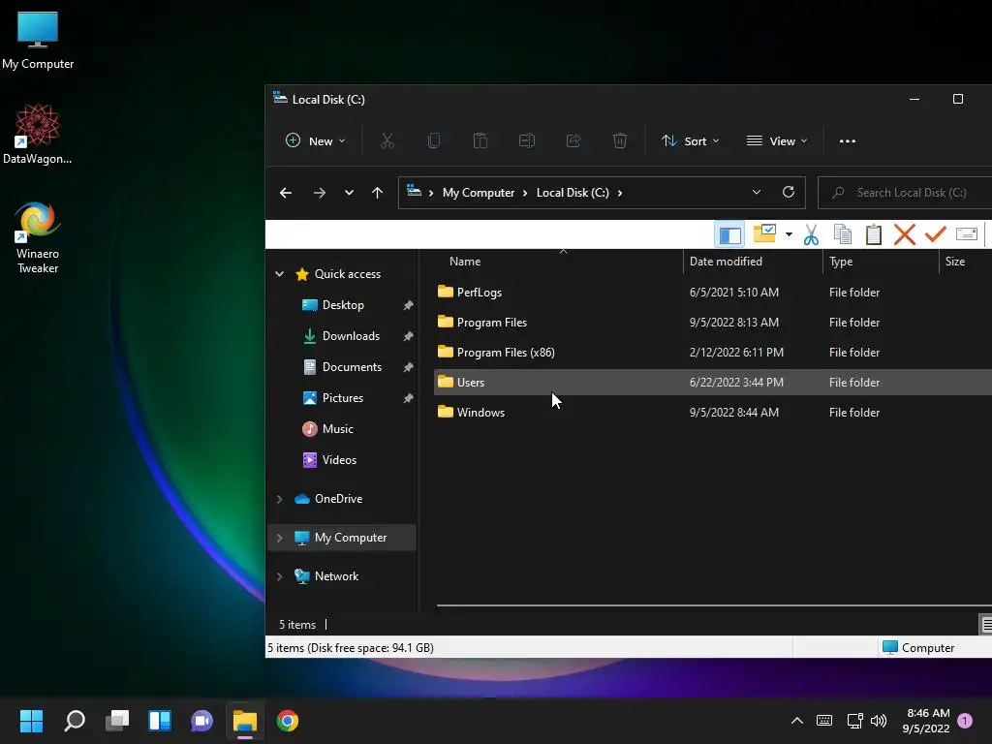
Task: Select OneDrive in navigation pane
Action: tap(338, 499)
